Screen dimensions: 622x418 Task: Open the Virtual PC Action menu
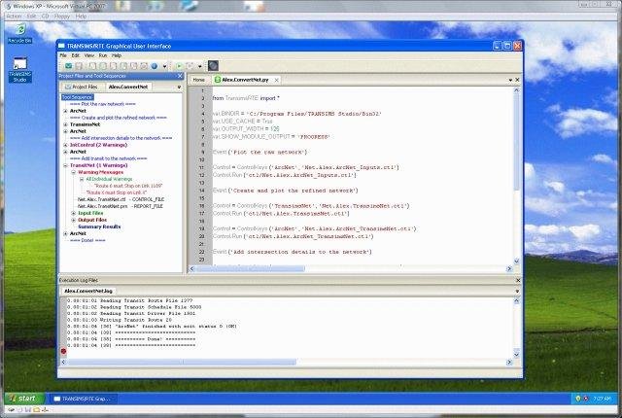[x=14, y=17]
